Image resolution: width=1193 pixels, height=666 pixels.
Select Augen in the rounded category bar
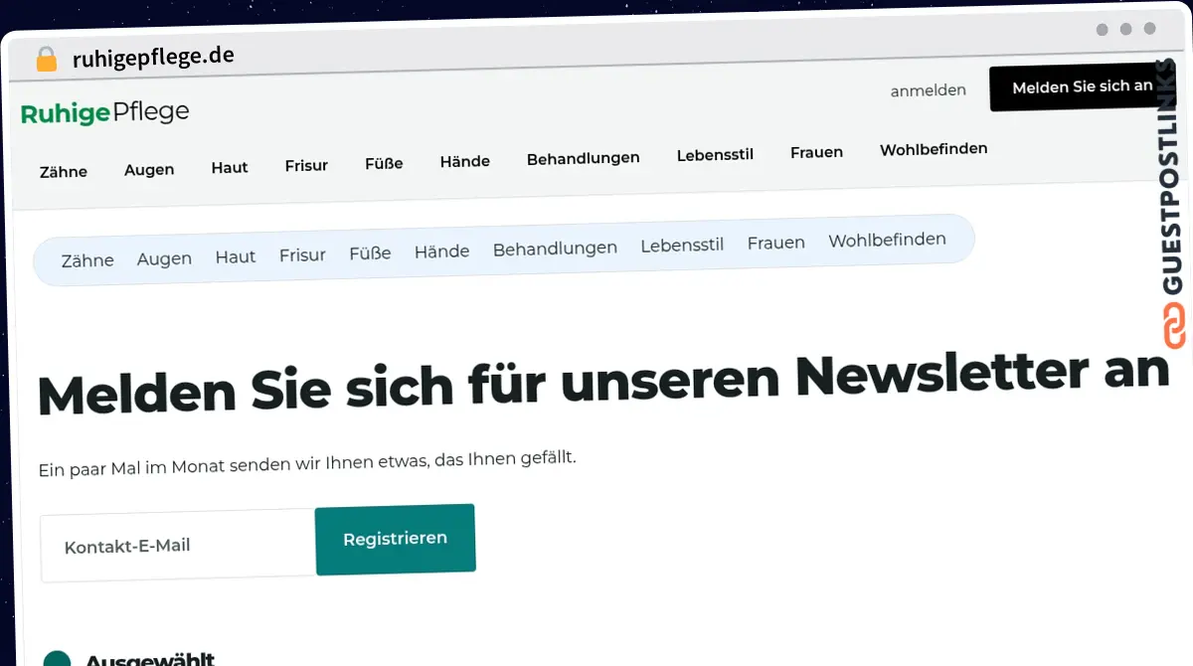click(x=164, y=258)
